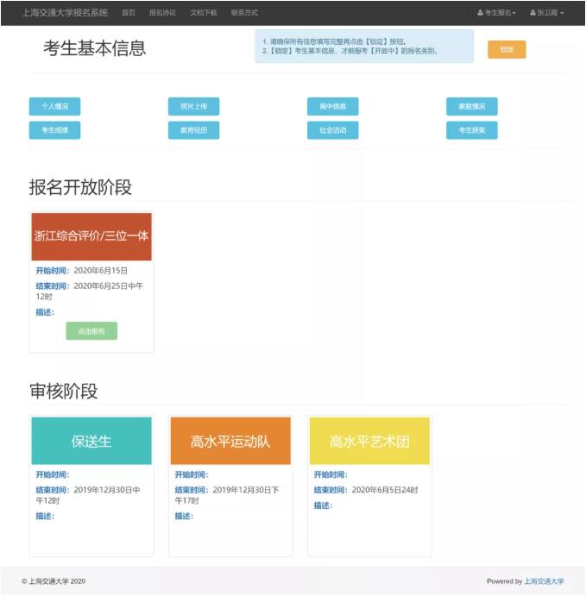Click the 个人情况 button

[x=54, y=107]
